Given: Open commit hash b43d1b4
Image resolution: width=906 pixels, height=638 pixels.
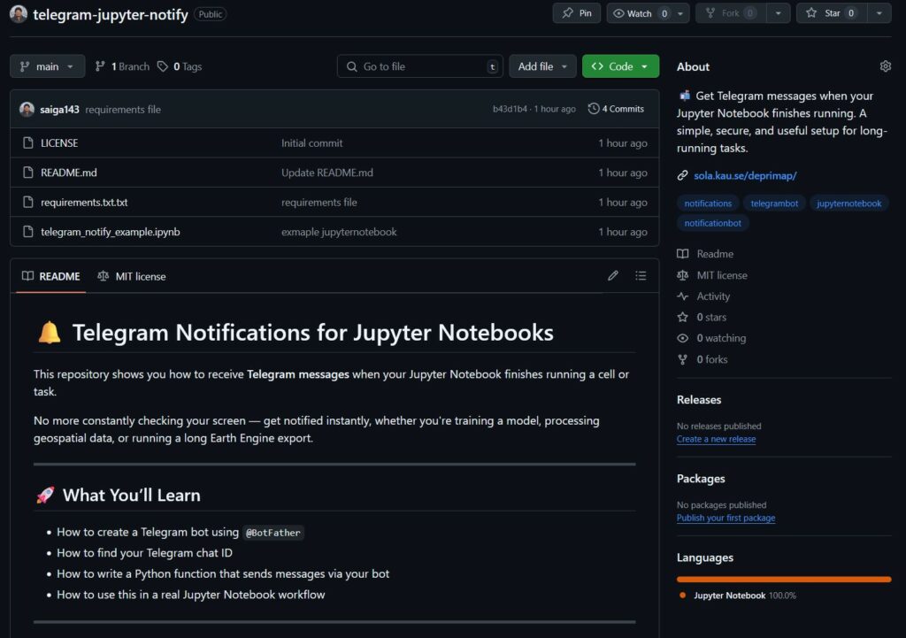Looking at the screenshot, I should (x=510, y=109).
